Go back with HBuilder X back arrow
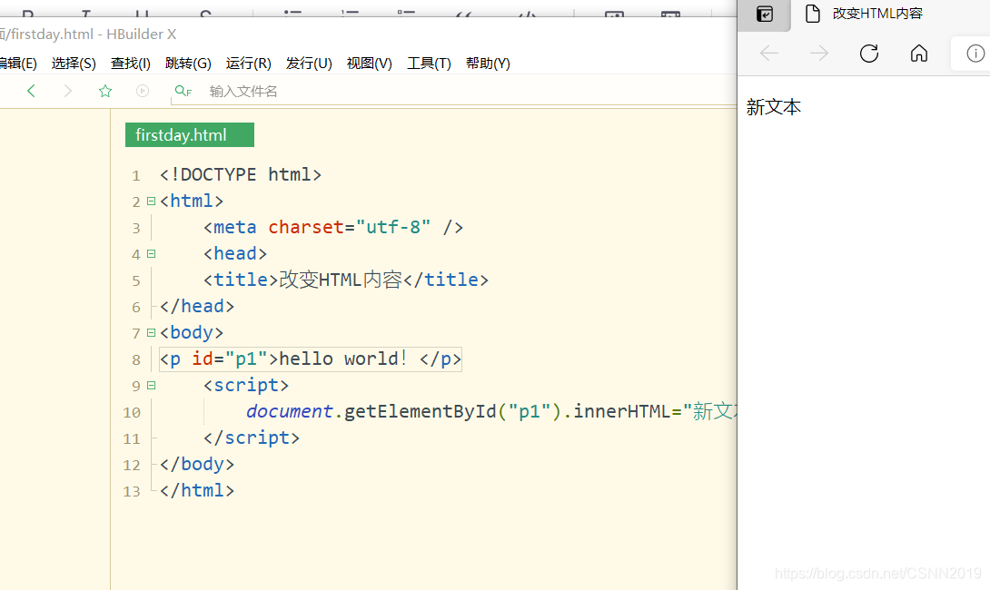 (31, 91)
